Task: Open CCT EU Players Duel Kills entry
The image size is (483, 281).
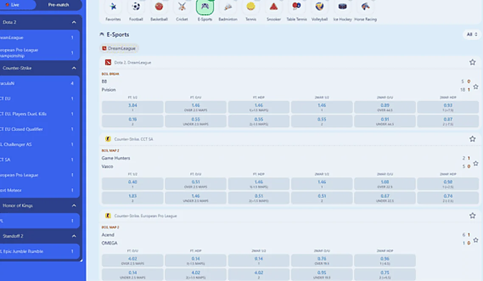Action: pyautogui.click(x=40, y=114)
